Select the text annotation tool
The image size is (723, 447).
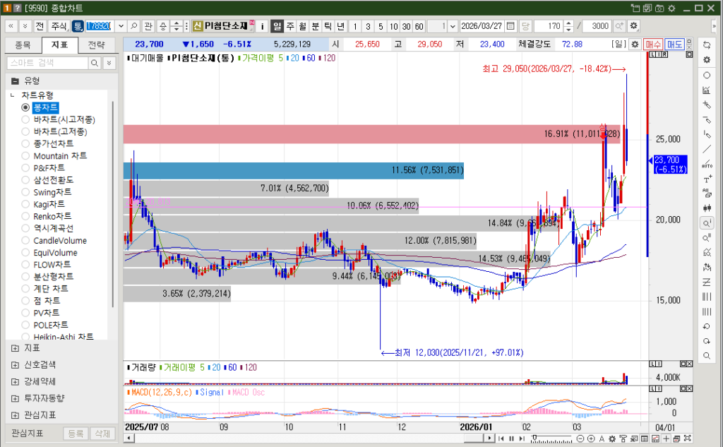coord(707,179)
